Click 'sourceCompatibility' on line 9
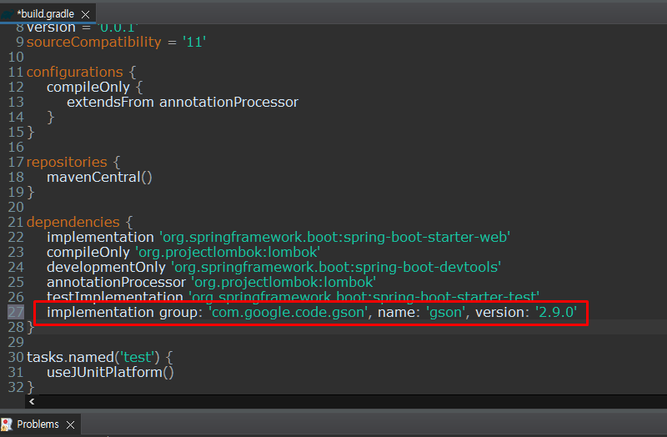This screenshot has height=437, width=667. (94, 43)
